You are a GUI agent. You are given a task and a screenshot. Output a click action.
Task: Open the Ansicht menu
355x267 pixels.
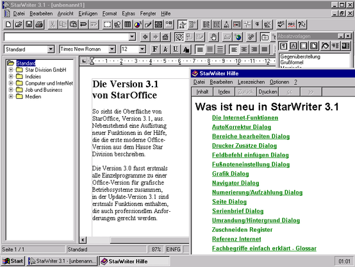click(65, 13)
